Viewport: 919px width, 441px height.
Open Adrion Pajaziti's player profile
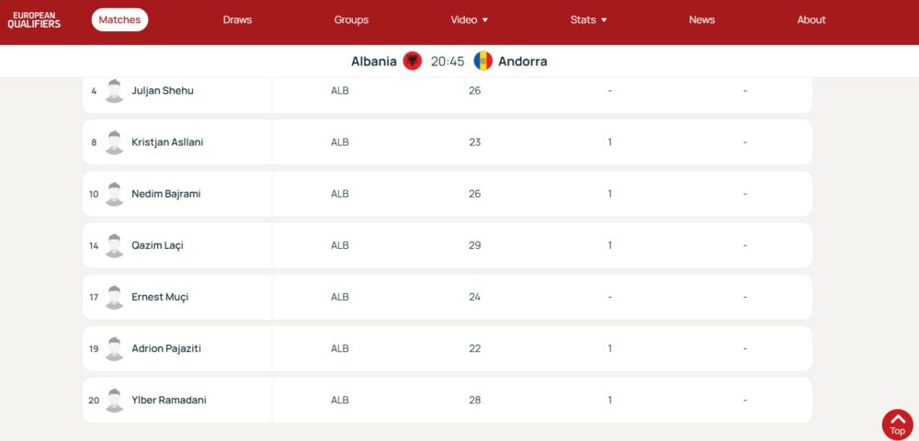pos(166,348)
